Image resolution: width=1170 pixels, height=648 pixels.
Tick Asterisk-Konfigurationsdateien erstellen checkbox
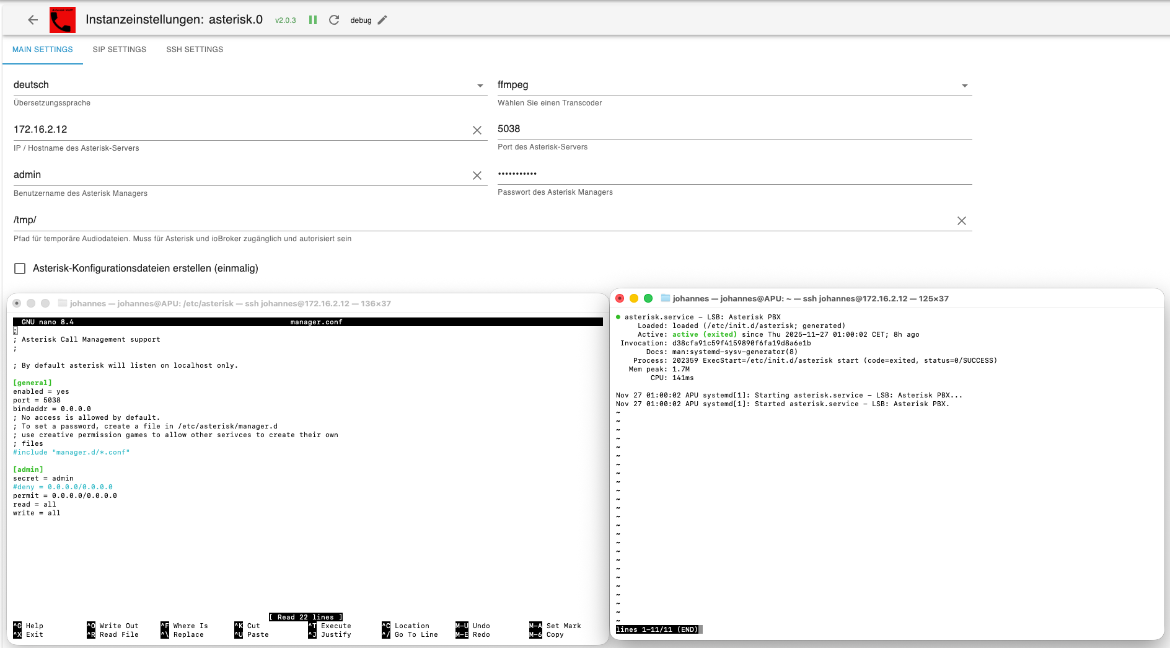pyautogui.click(x=20, y=269)
